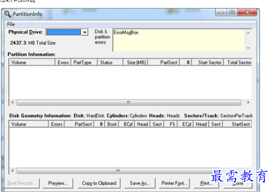Open the File menu
Image resolution: width=272 pixels, height=192 pixels.
(11, 24)
